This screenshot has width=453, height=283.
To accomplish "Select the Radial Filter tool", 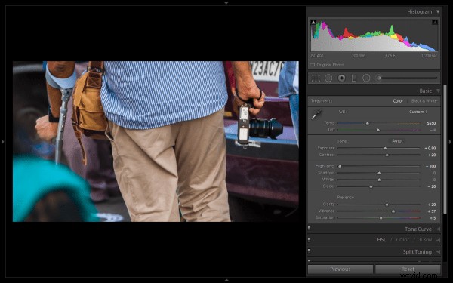I will (366, 78).
